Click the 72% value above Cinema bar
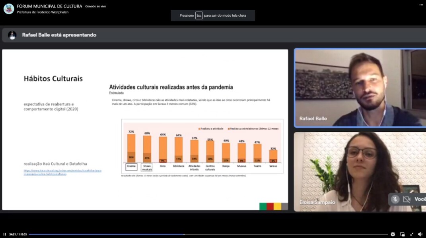Viewport: 426px width, 238px height. point(131,132)
